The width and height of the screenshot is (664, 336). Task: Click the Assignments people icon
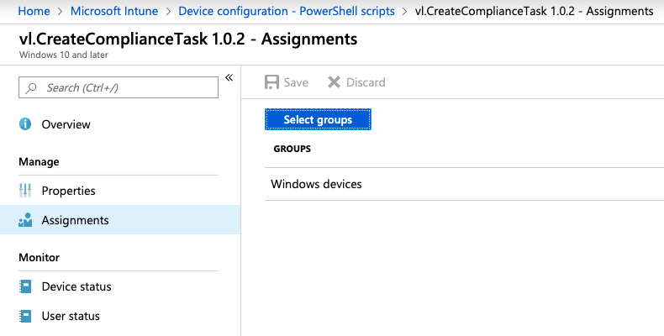tap(25, 220)
